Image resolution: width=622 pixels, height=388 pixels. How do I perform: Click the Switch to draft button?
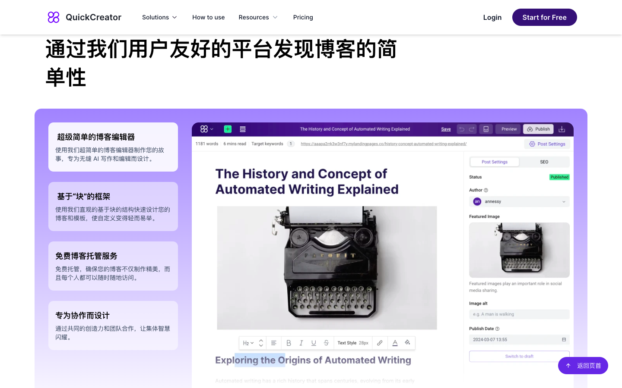519,357
